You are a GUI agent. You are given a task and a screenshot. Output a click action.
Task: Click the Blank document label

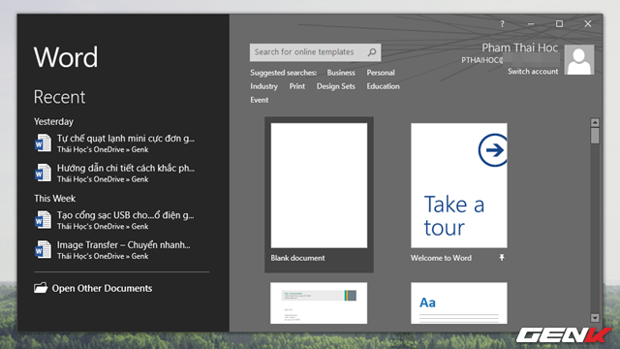click(297, 258)
